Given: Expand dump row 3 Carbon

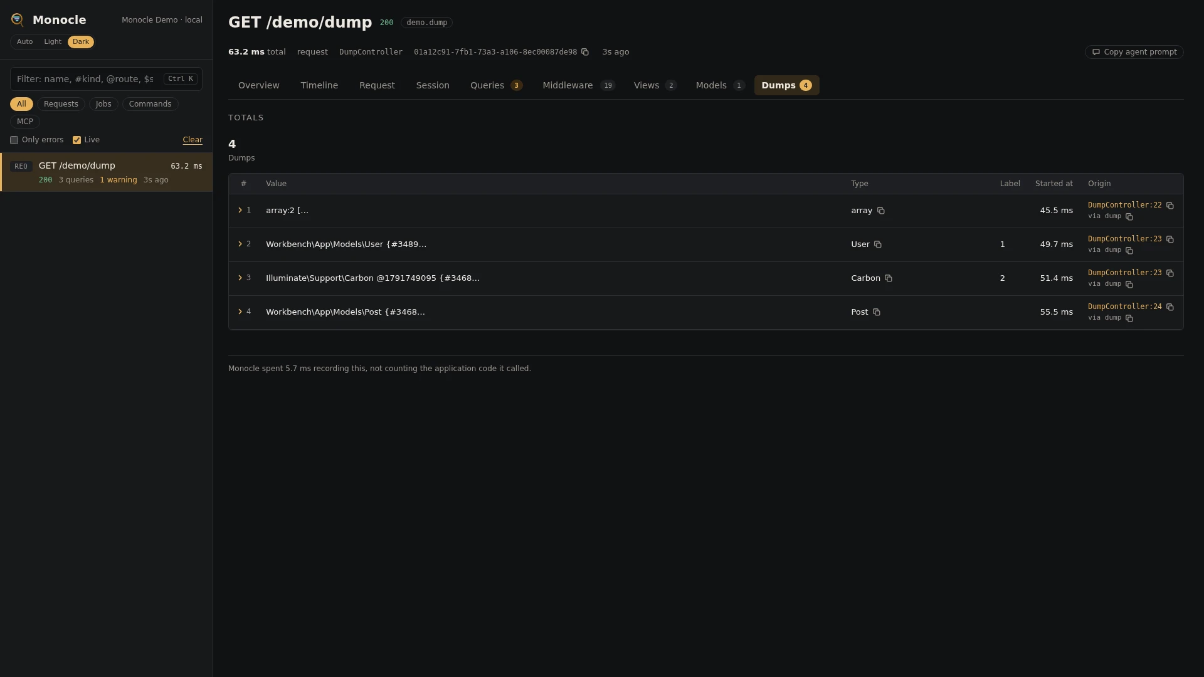Looking at the screenshot, I should click(240, 278).
